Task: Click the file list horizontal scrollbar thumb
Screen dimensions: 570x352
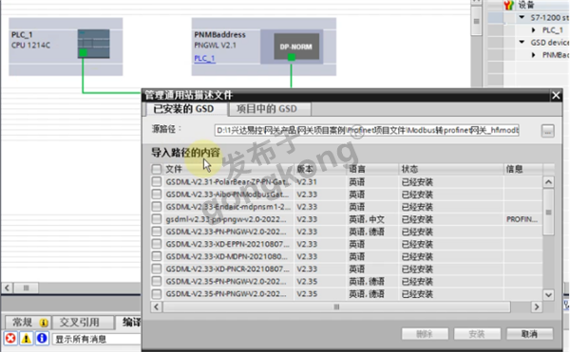Action: pos(336,307)
